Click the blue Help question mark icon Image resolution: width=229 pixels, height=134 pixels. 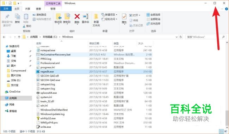point(227,9)
